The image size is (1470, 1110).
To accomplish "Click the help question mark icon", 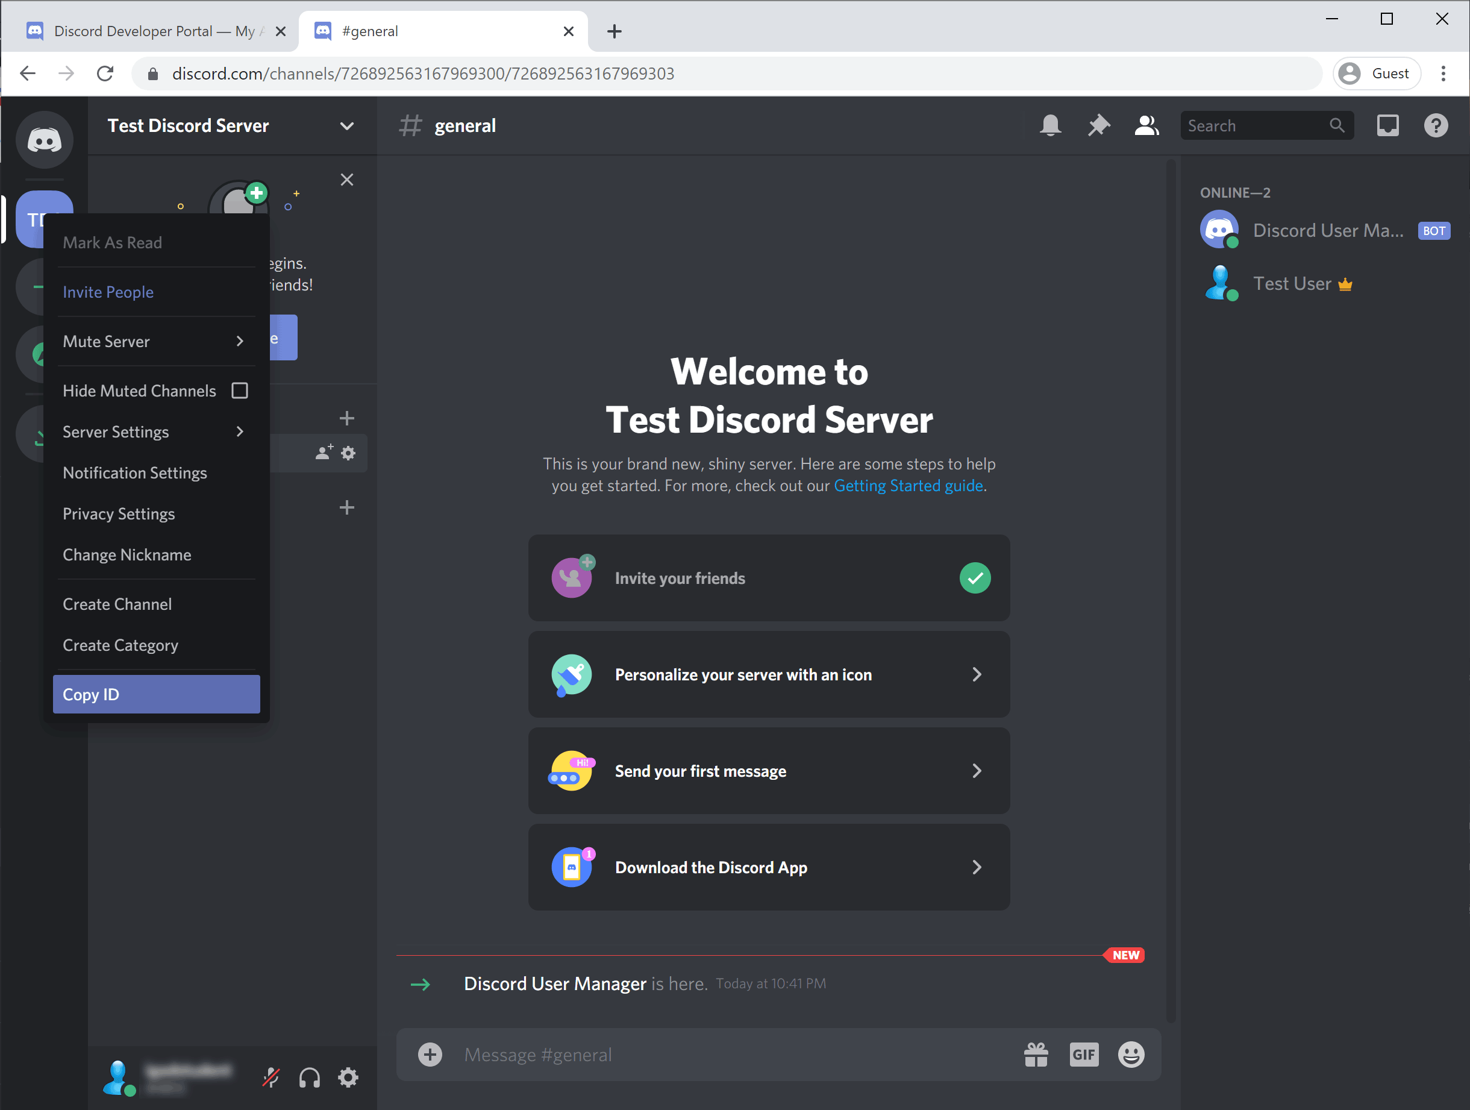I will (x=1436, y=125).
